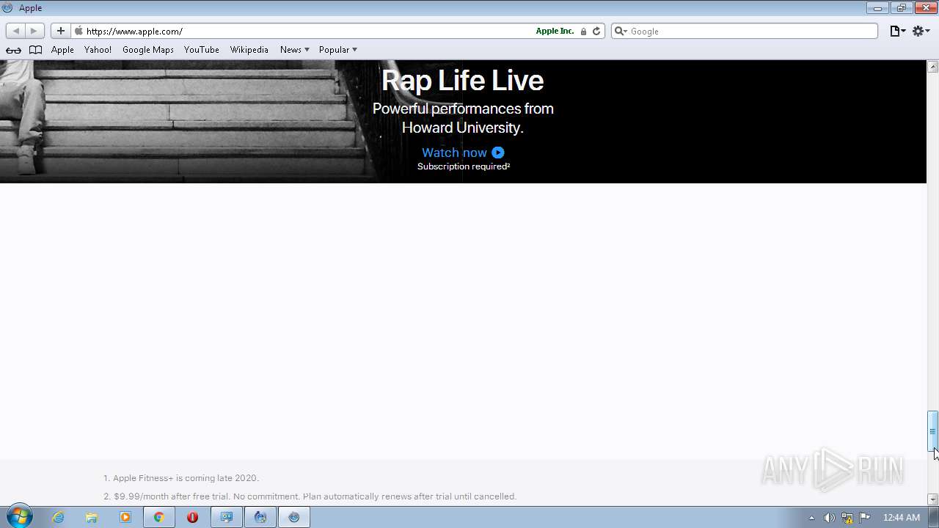
Task: Add bookmark with plus button
Action: pos(61,31)
